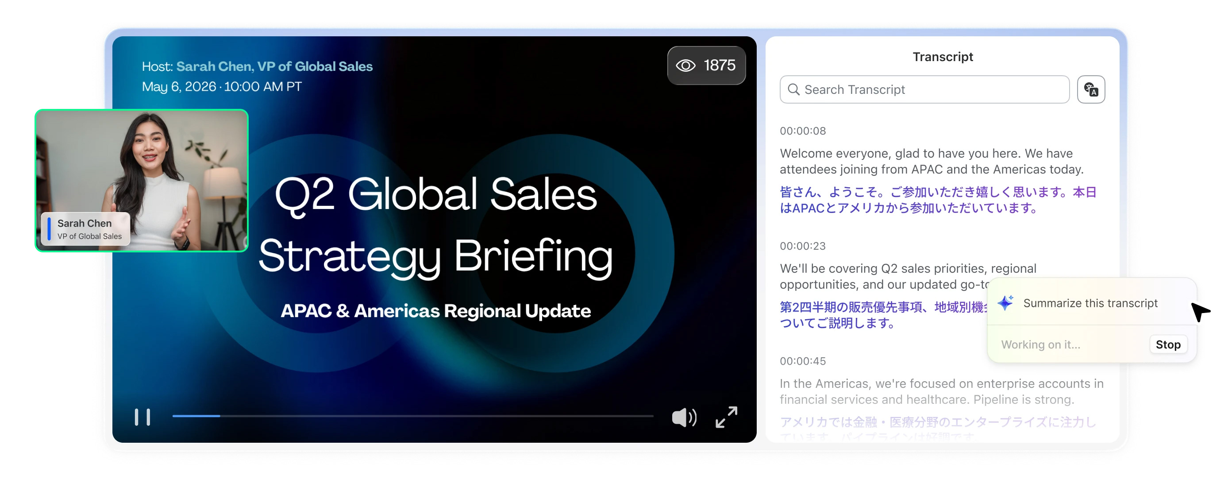
Task: Jump to transcript timestamp 00:00:23
Action: [x=802, y=246]
